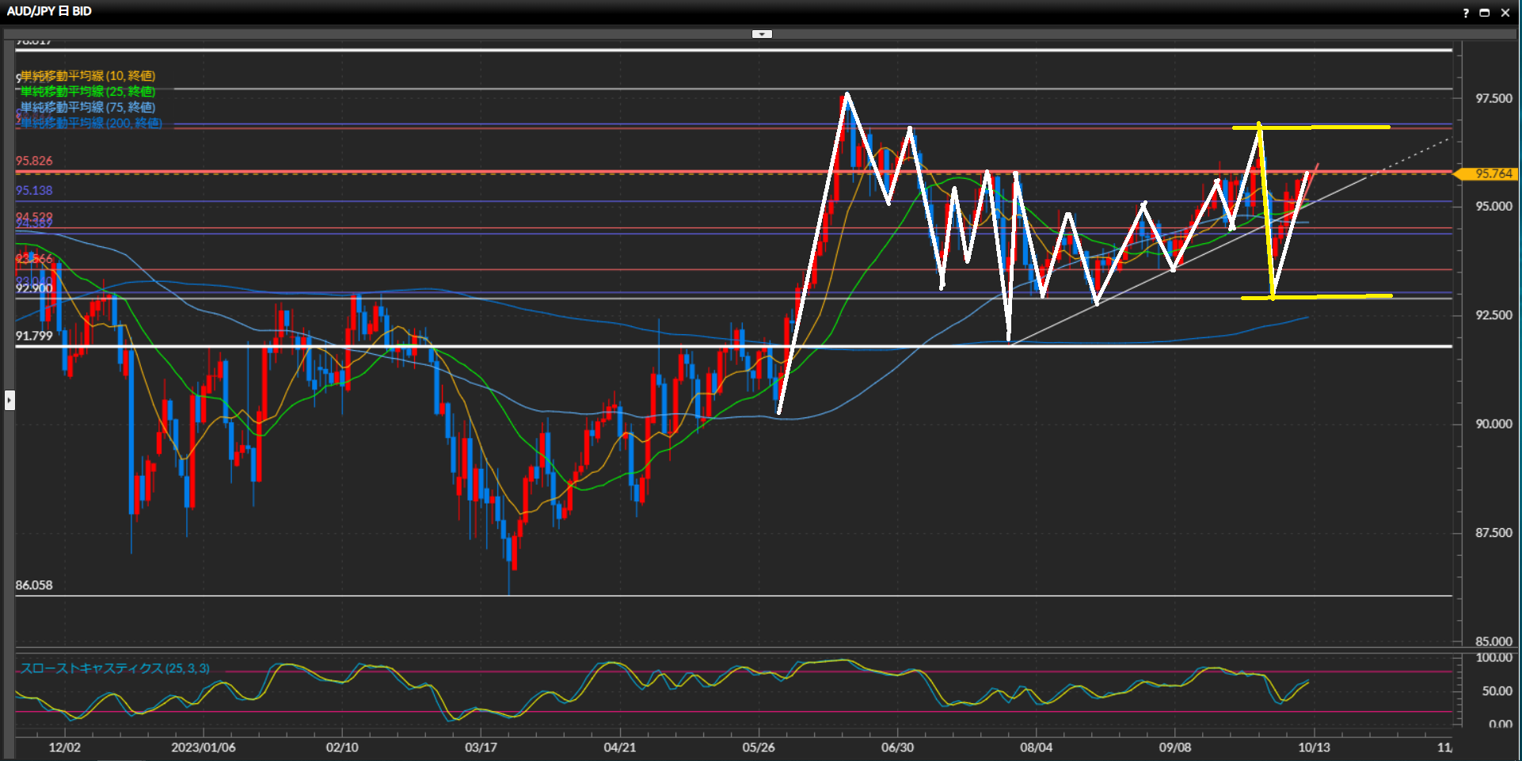Select the 91.799 horizontal line label
This screenshot has height=761, width=1522.
pyautogui.click(x=34, y=336)
